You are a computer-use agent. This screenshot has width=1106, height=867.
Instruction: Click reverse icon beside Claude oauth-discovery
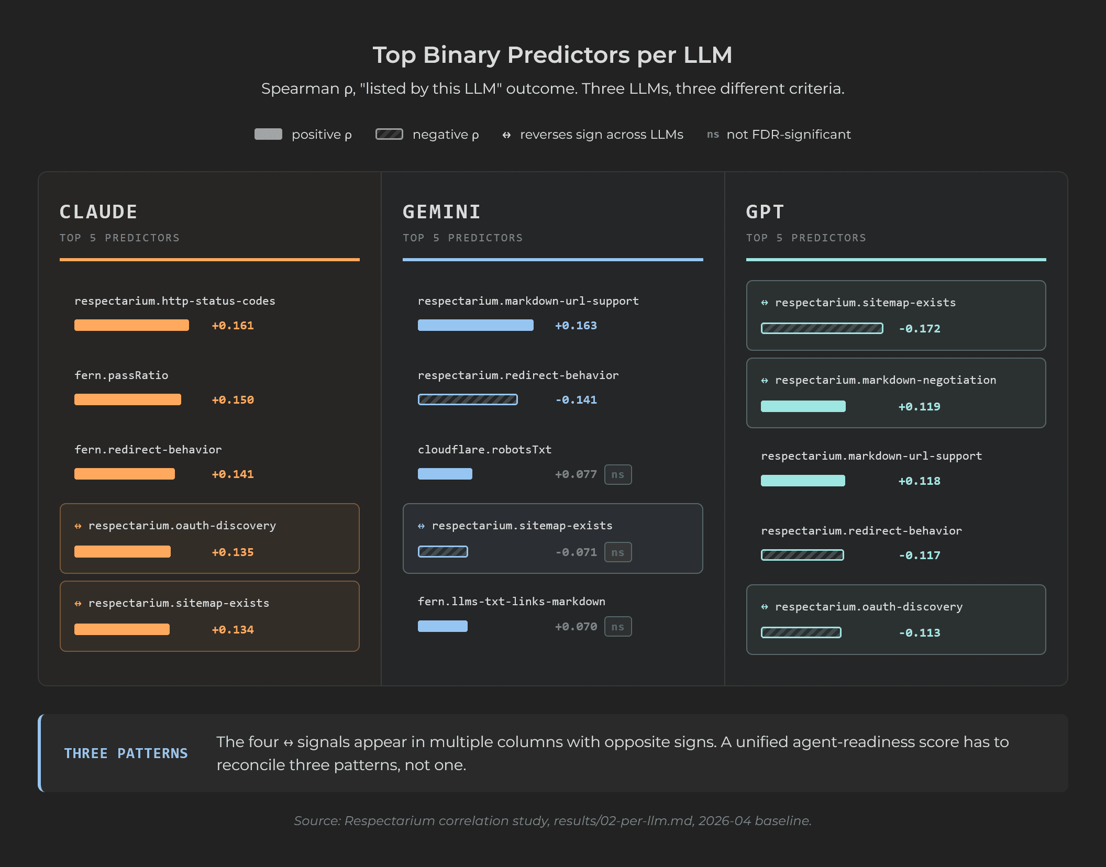coord(78,526)
